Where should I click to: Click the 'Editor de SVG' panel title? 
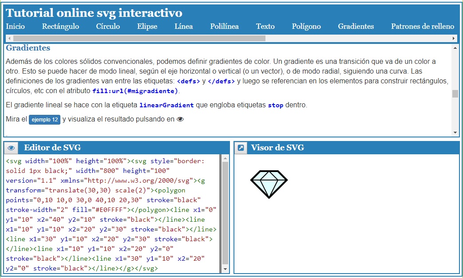(x=52, y=148)
